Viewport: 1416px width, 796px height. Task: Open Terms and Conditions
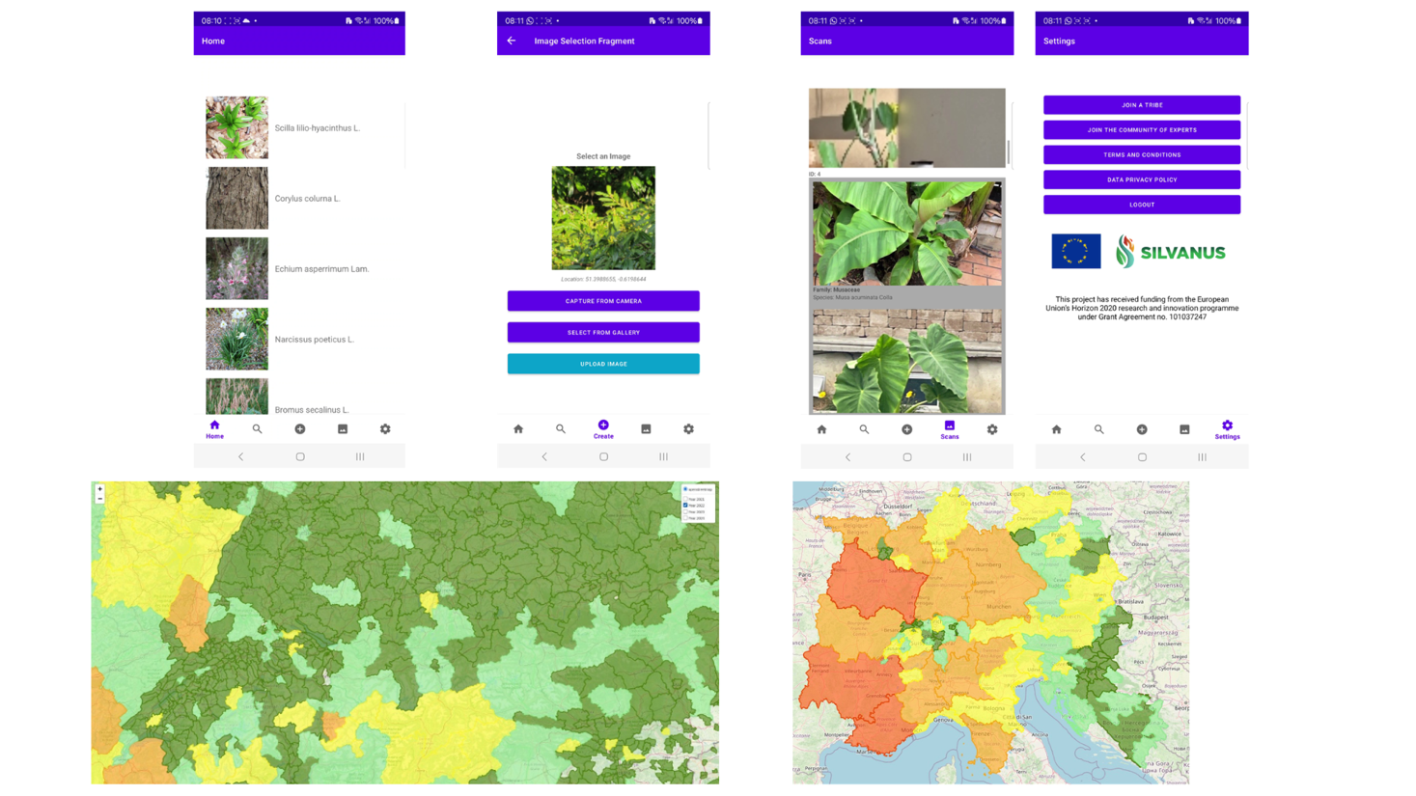[x=1142, y=154]
